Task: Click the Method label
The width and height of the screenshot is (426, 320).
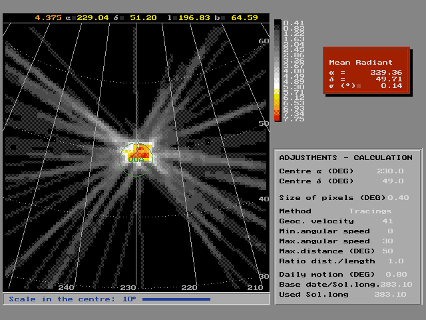Action: click(x=295, y=211)
